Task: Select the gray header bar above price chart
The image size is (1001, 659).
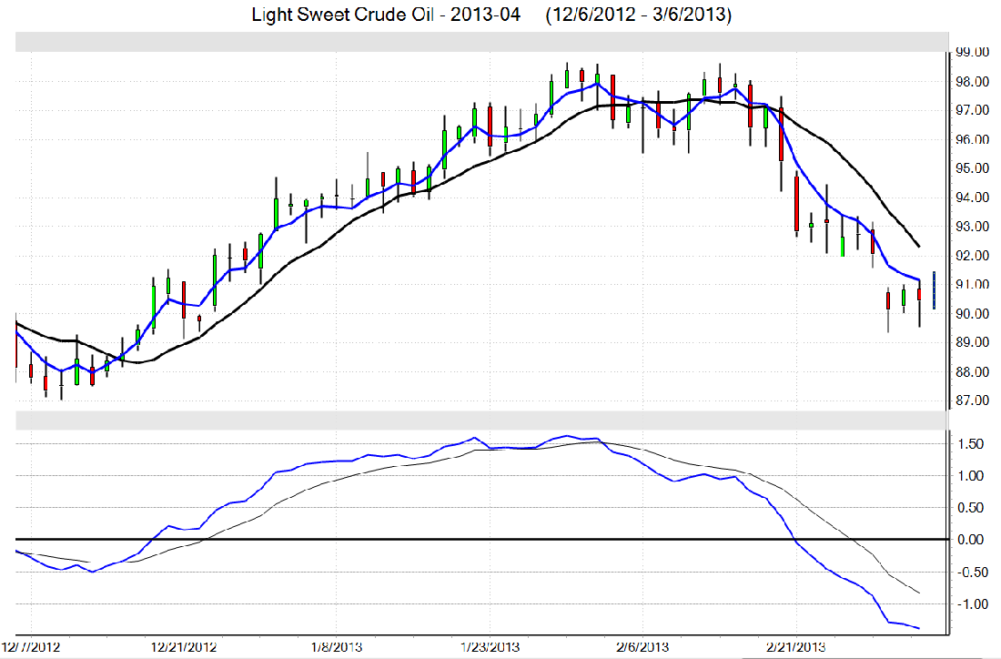Action: click(479, 42)
